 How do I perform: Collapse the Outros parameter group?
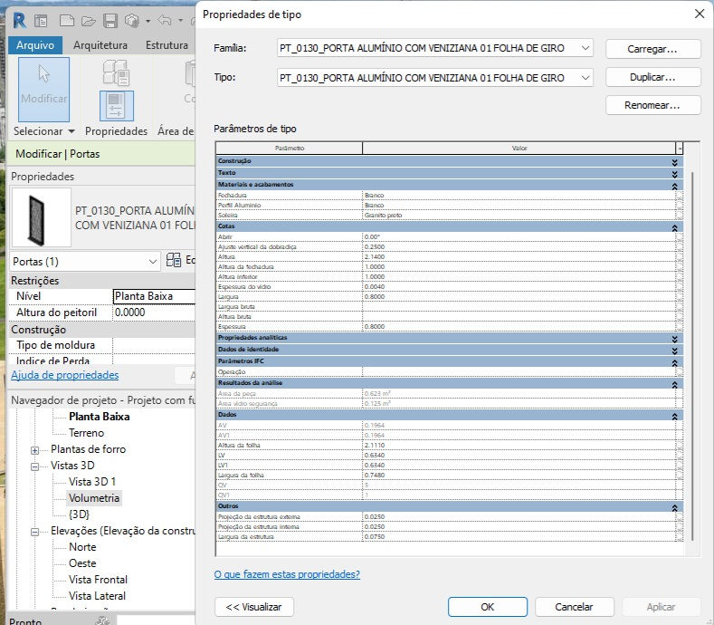[674, 507]
